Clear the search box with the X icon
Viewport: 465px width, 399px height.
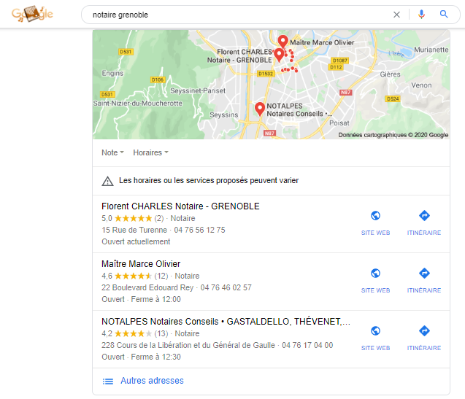396,15
